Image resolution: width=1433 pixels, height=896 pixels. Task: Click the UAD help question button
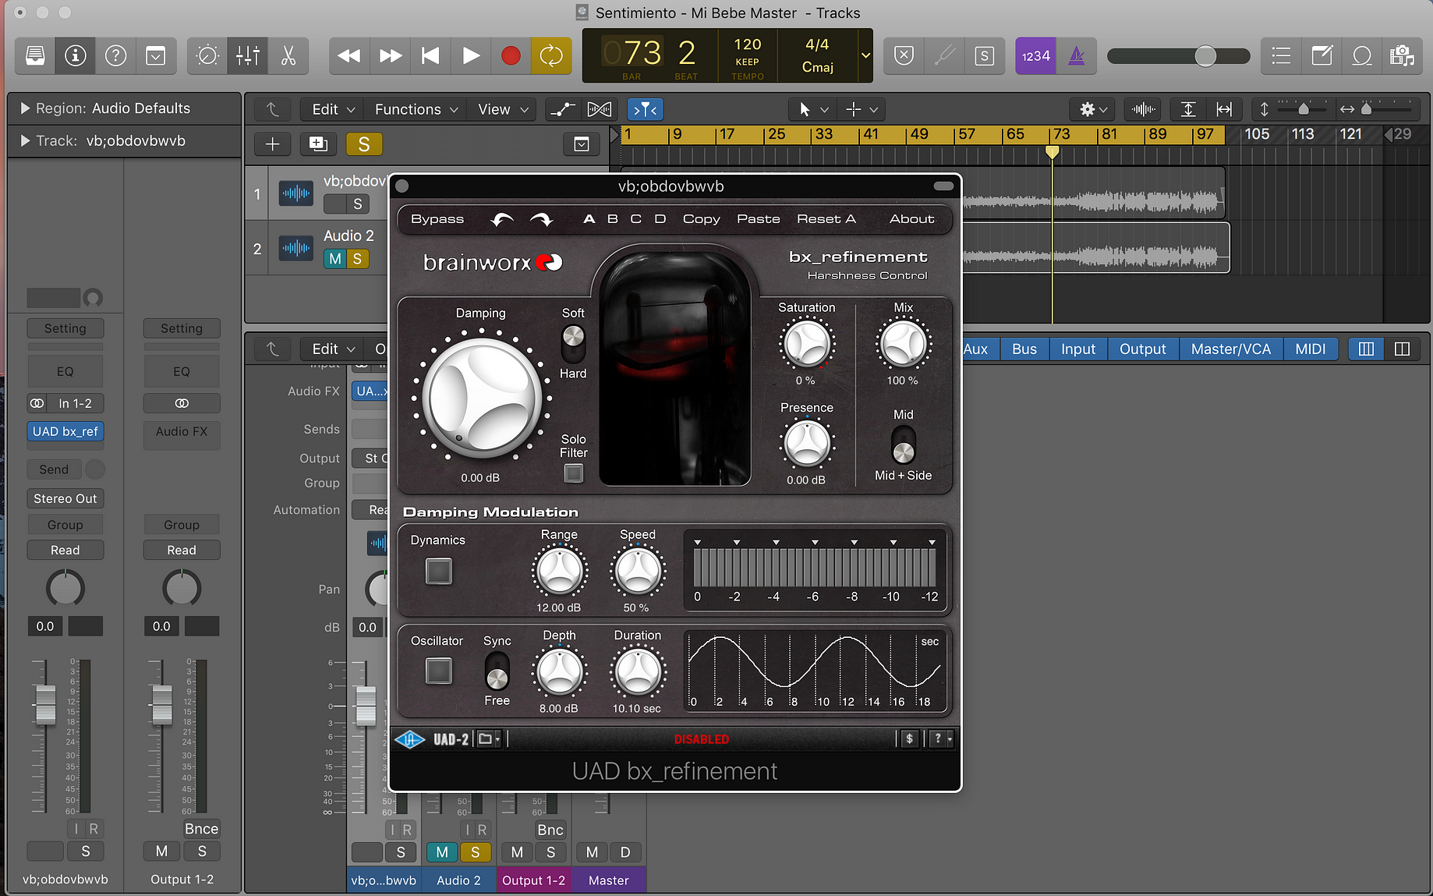(942, 738)
